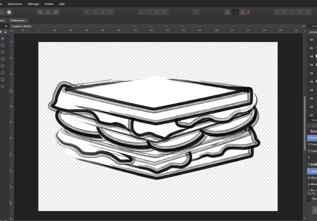Click the Select All icon in toolbar
This screenshot has width=317, height=221.
(x=40, y=12)
